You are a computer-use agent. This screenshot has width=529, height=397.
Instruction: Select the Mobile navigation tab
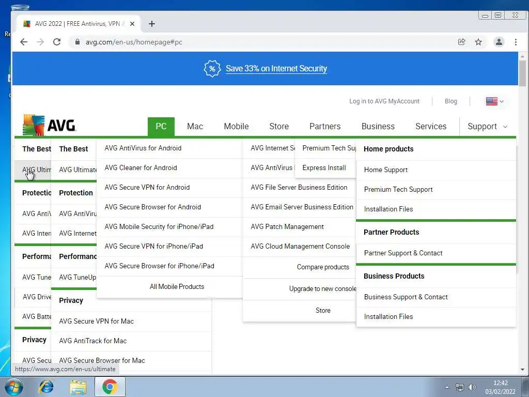236,126
